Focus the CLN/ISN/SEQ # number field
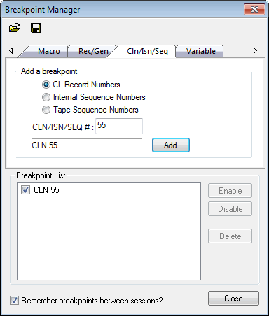Image resolution: width=269 pixels, height=316 pixels. point(119,126)
